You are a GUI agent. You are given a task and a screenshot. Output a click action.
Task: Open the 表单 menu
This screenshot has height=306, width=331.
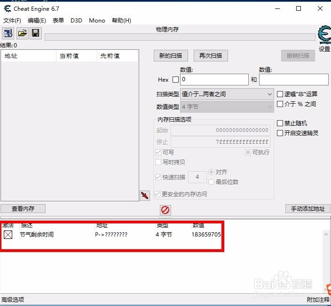pyautogui.click(x=58, y=21)
